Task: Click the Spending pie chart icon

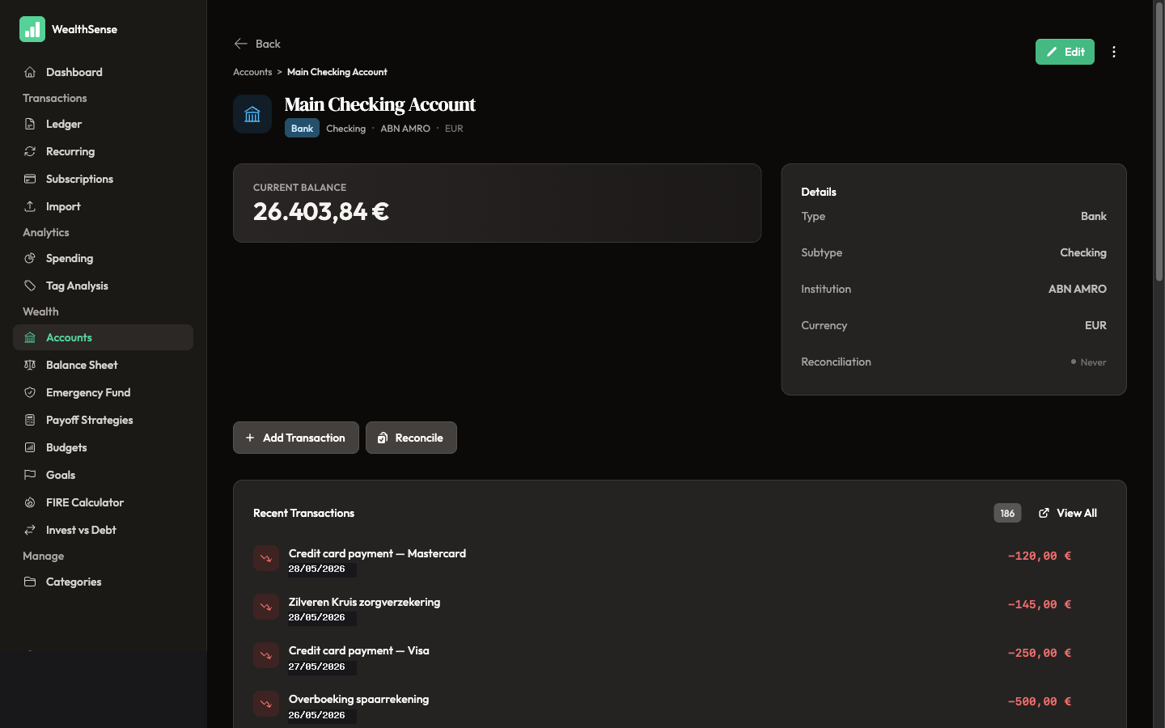Action: 30,258
